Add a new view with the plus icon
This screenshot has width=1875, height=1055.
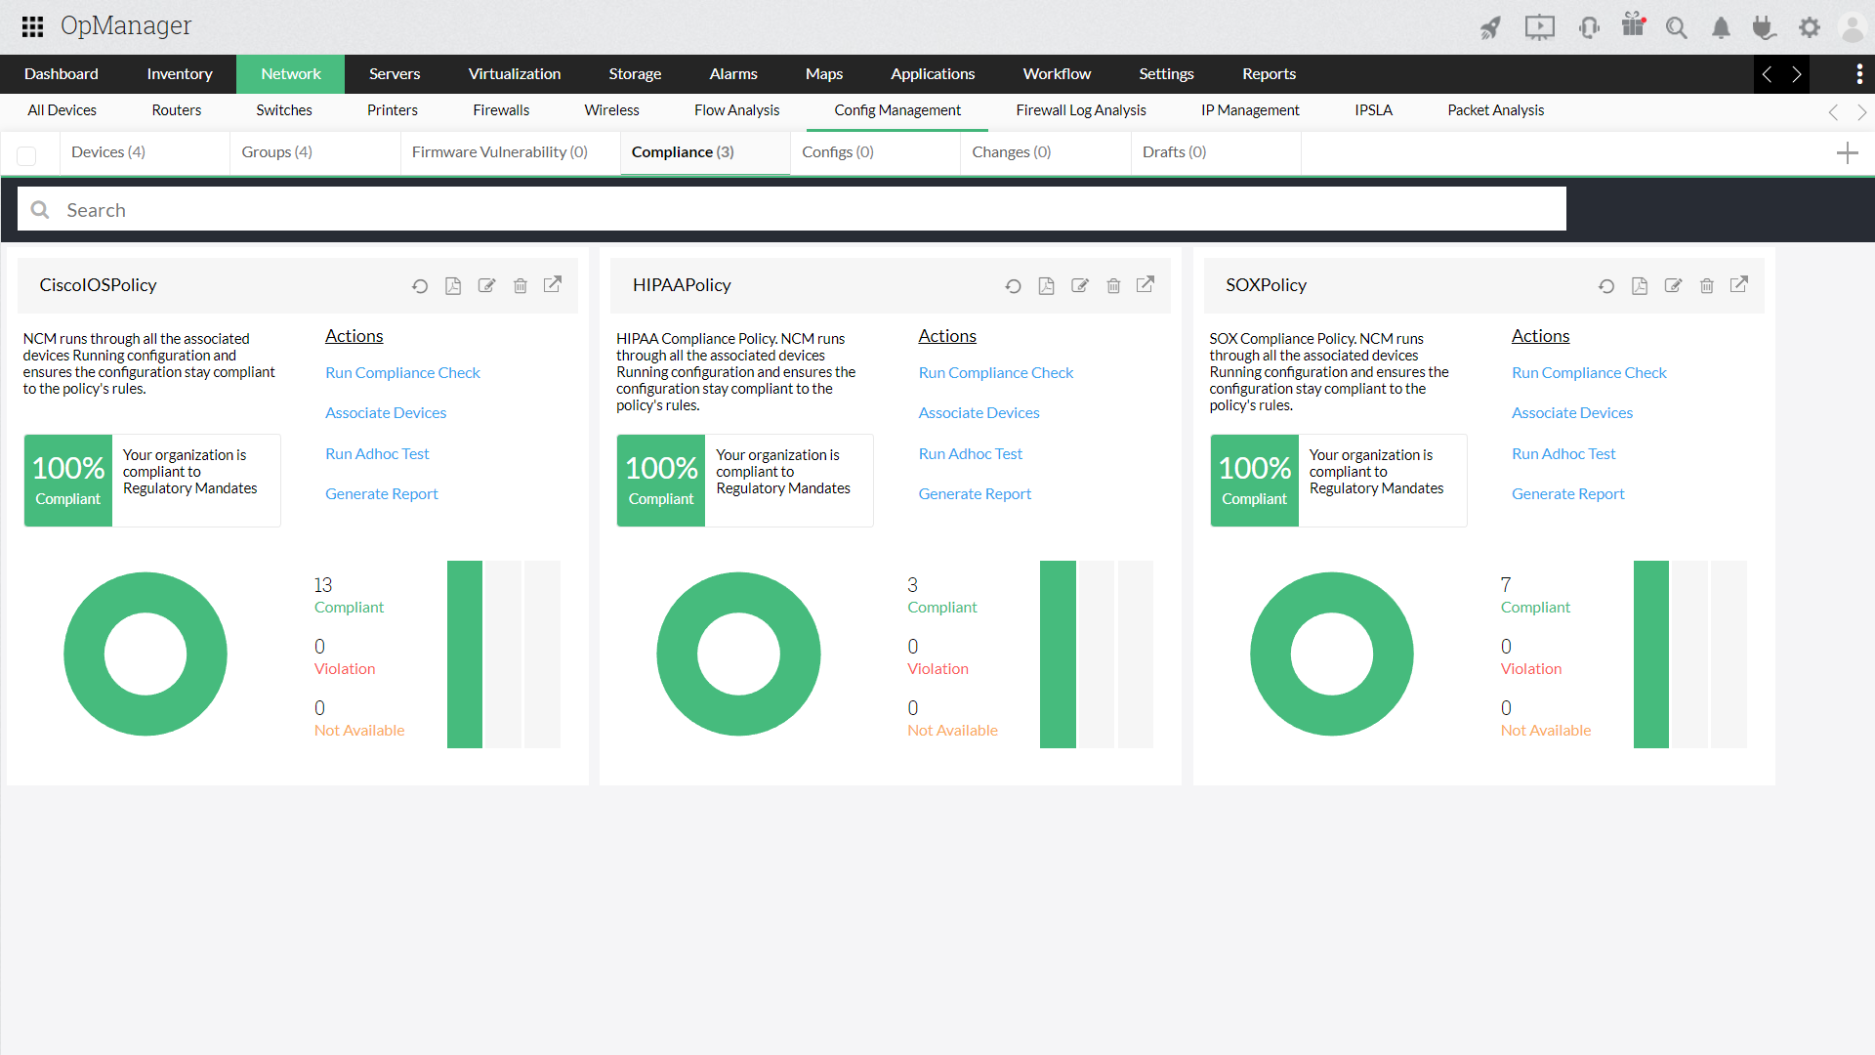coord(1848,153)
